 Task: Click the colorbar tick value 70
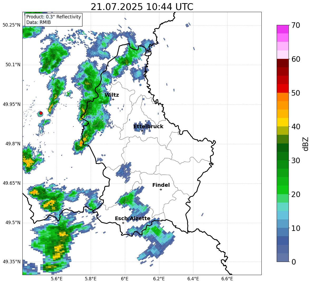pos(296,25)
